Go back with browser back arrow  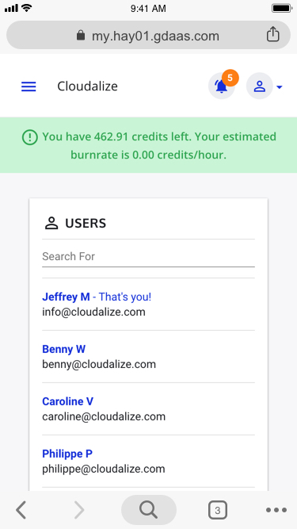click(21, 510)
